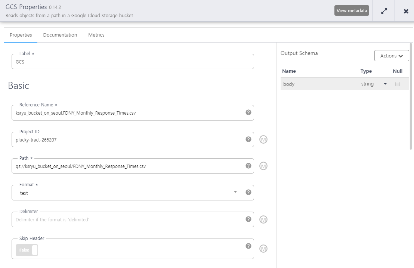
Task: Click into the Label input field
Action: (133, 62)
